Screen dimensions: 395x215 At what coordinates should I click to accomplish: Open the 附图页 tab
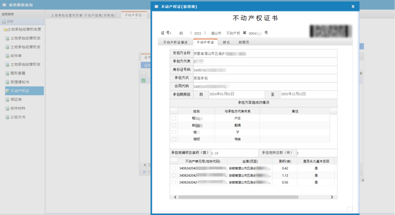244,43
